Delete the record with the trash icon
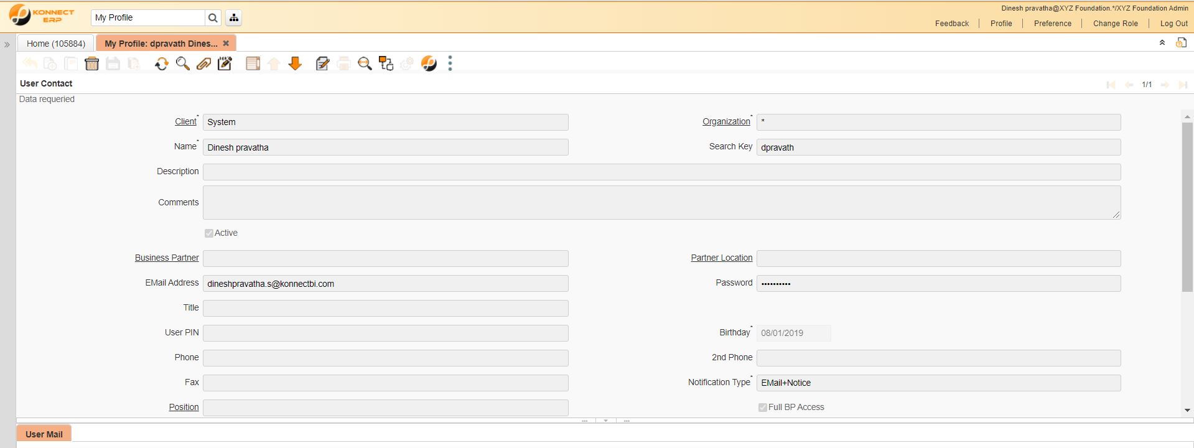The image size is (1194, 448). [x=92, y=63]
